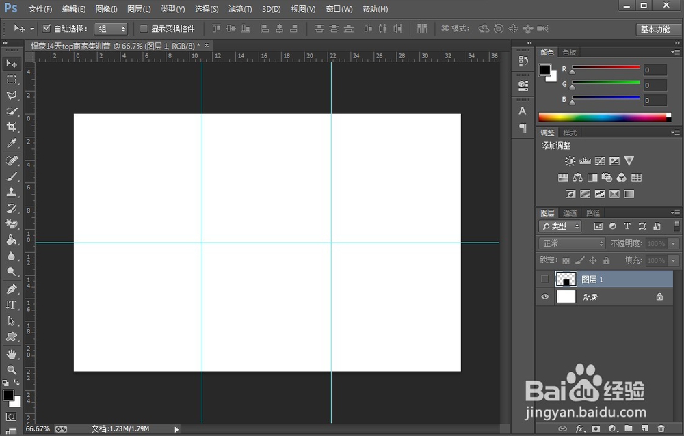
Task: Open fill 填充 dropdown arrow
Action: [x=674, y=261]
